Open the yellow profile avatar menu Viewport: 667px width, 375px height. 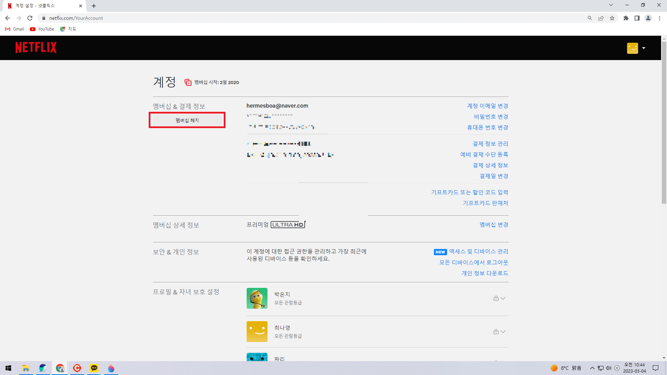pyautogui.click(x=632, y=48)
